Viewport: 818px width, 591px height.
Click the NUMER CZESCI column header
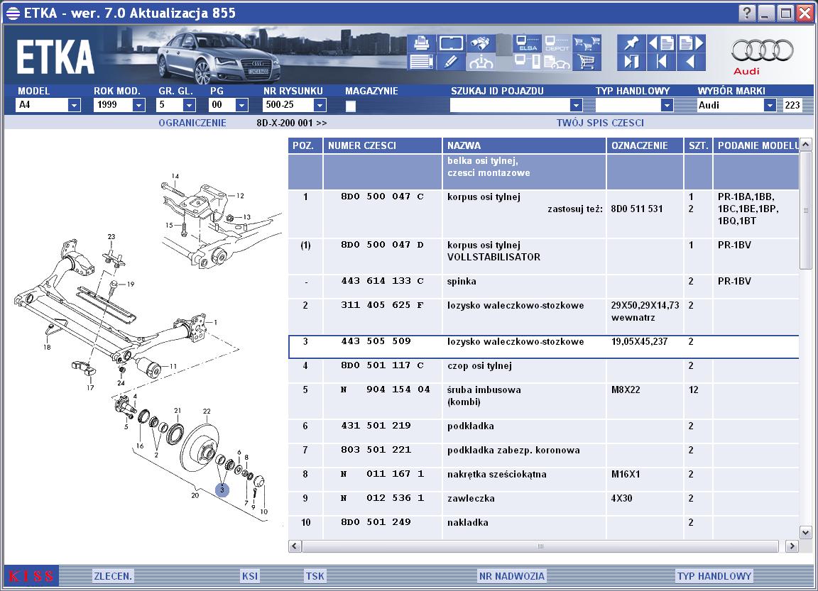(383, 146)
